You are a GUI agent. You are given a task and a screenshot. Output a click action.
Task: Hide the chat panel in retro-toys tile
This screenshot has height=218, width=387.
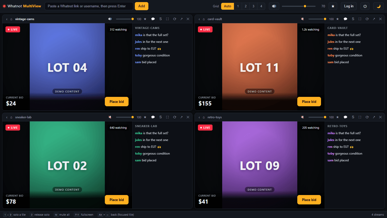point(346,117)
